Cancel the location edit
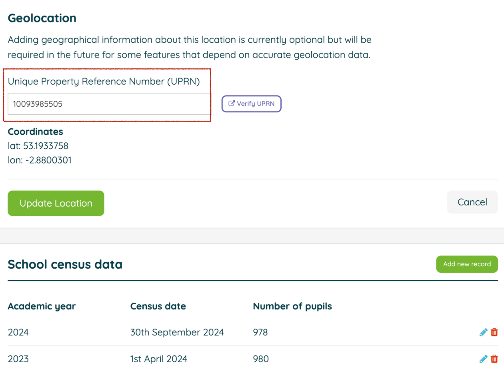Viewport: 504px width, 387px height. click(x=472, y=202)
